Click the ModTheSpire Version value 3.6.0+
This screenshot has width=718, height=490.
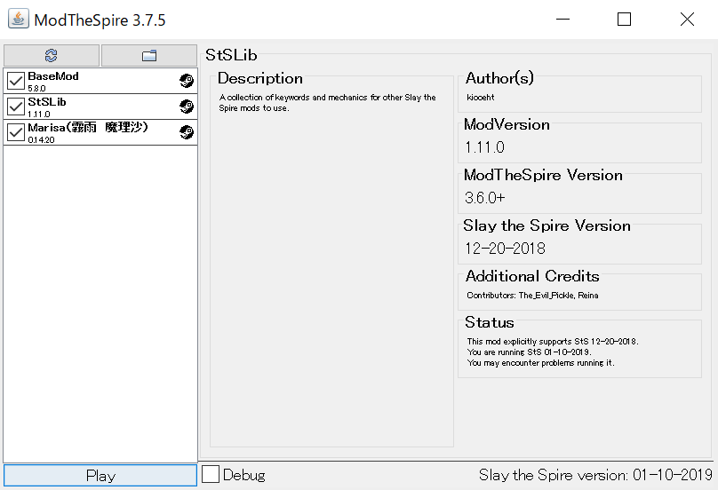click(484, 198)
